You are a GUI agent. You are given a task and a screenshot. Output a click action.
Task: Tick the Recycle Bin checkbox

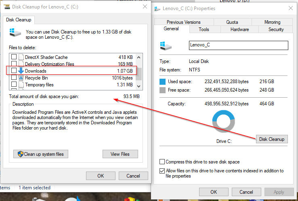pos(14,77)
